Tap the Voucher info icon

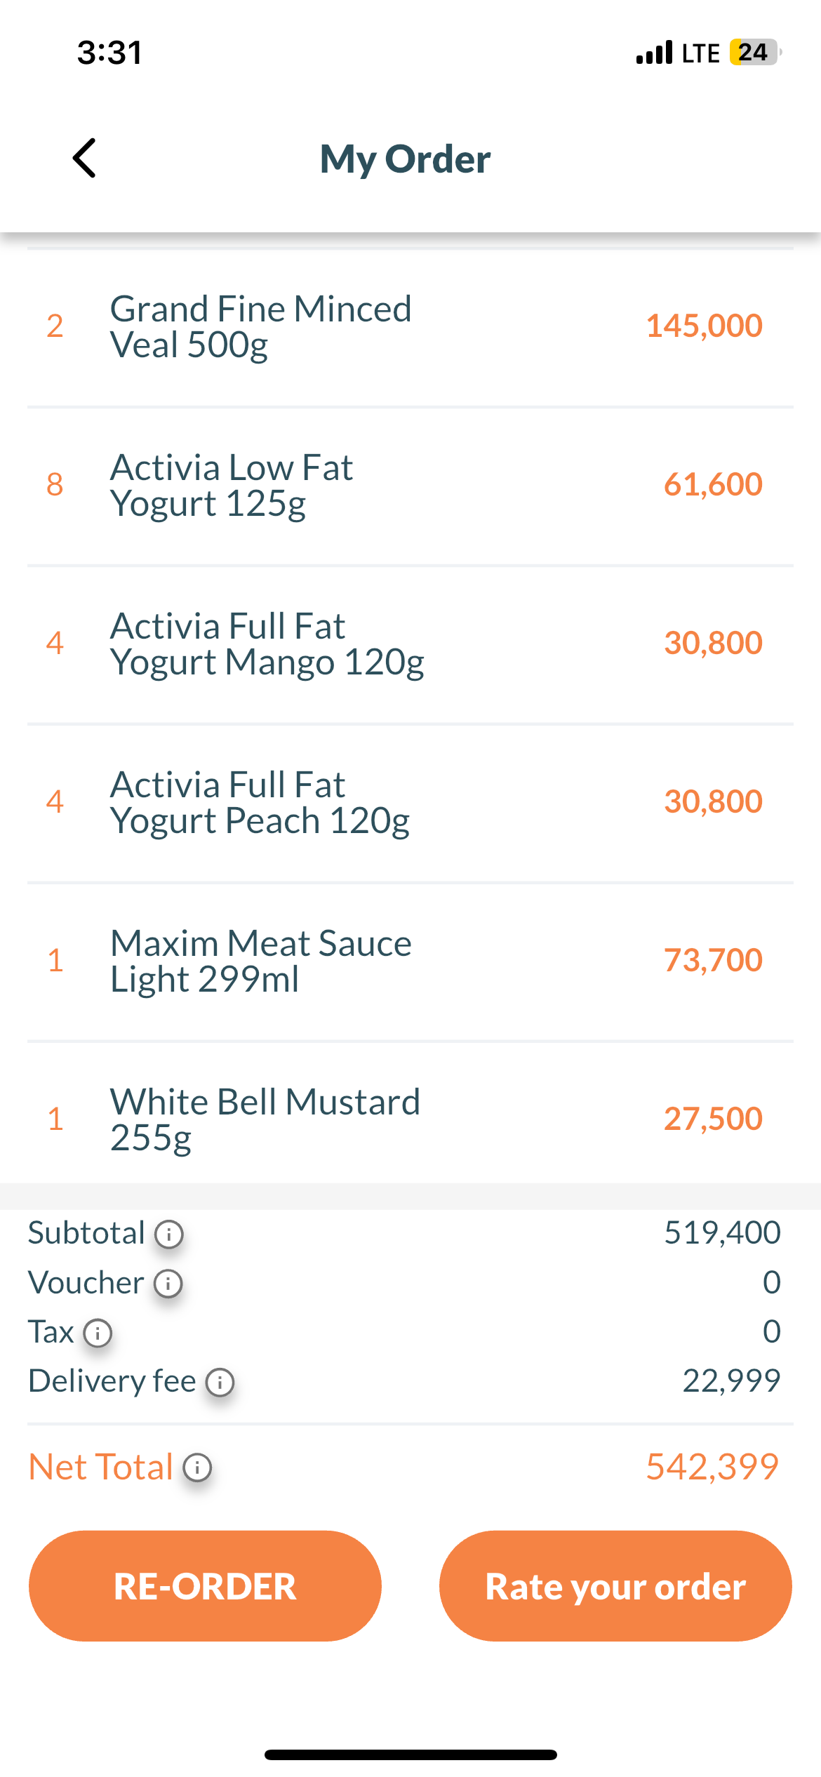coord(168,1283)
